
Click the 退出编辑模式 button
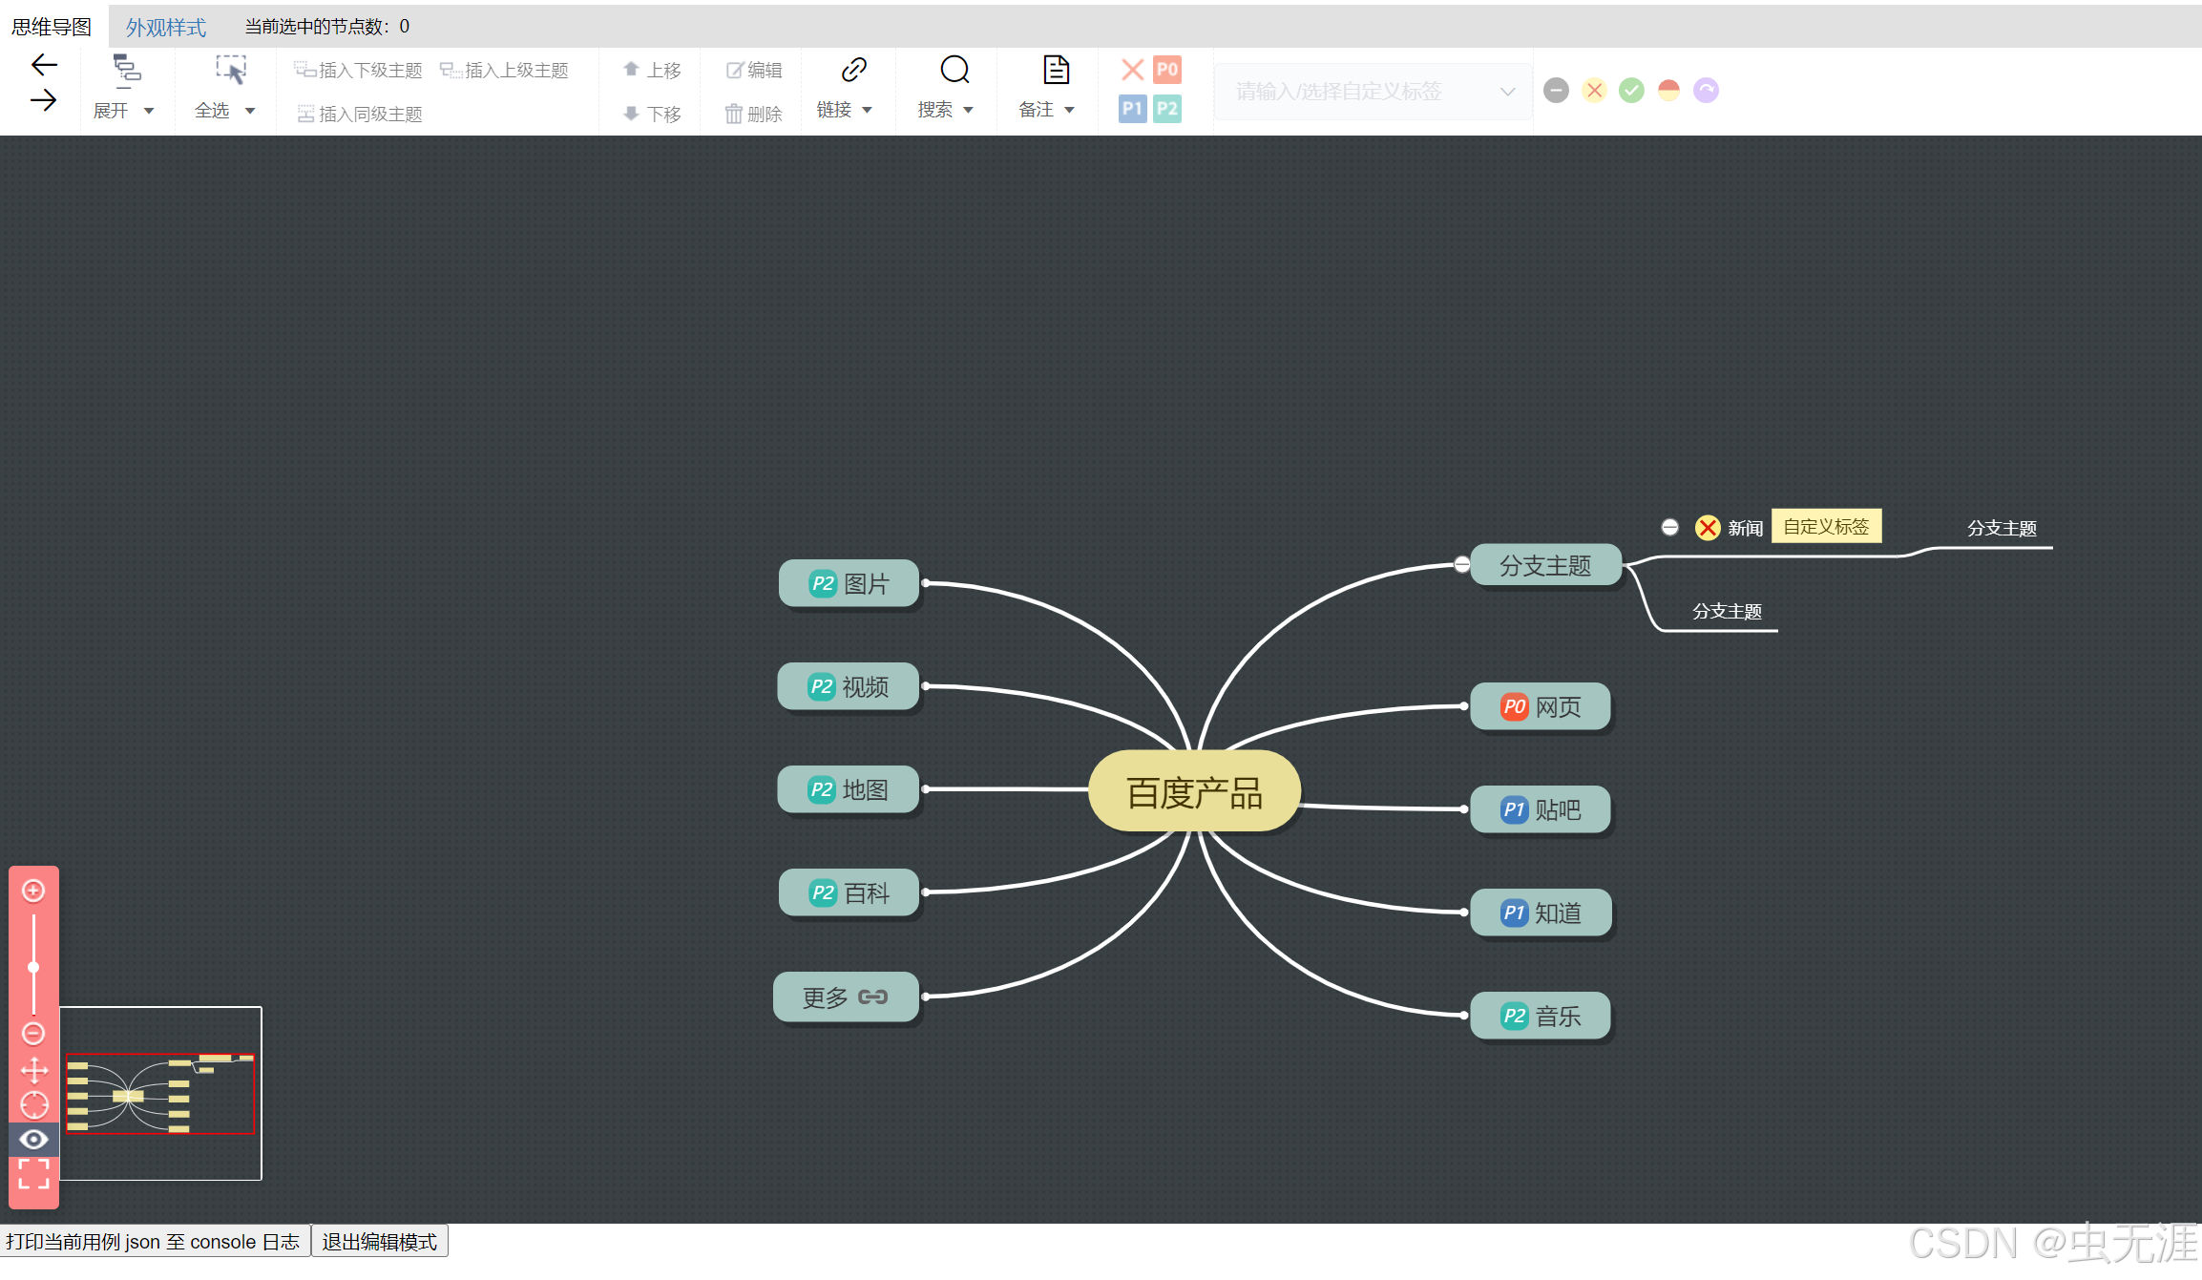[x=379, y=1242]
